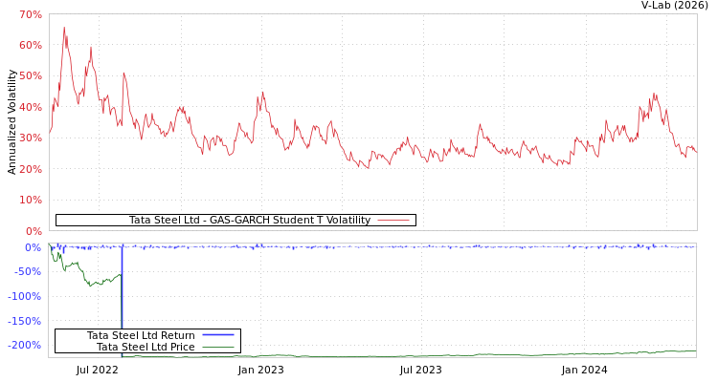The width and height of the screenshot is (718, 382).
Task: Click the GAS-GARCH Student T Volatility legend text
Action: point(249,221)
